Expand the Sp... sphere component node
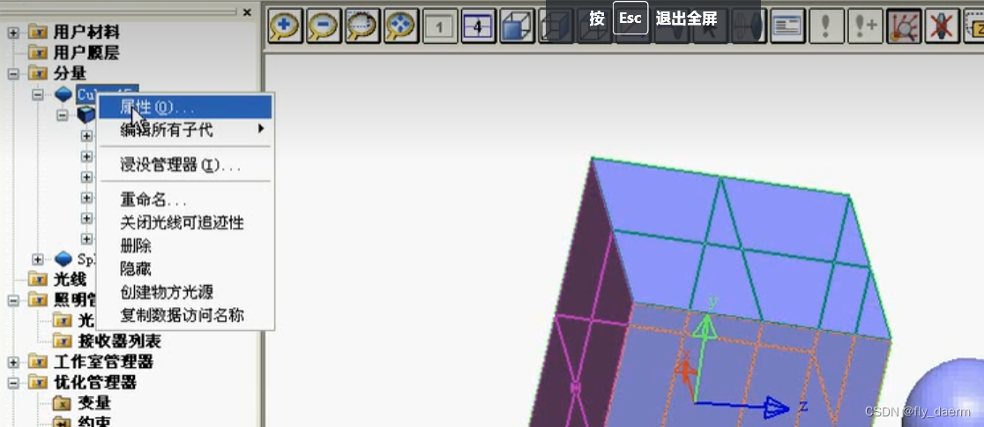 38,258
